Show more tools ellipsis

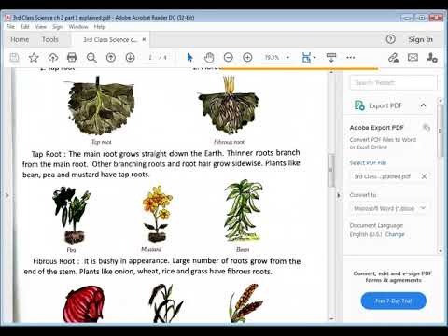[351, 58]
